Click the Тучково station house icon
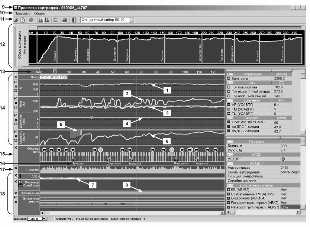310x227 pixels. click(74, 159)
